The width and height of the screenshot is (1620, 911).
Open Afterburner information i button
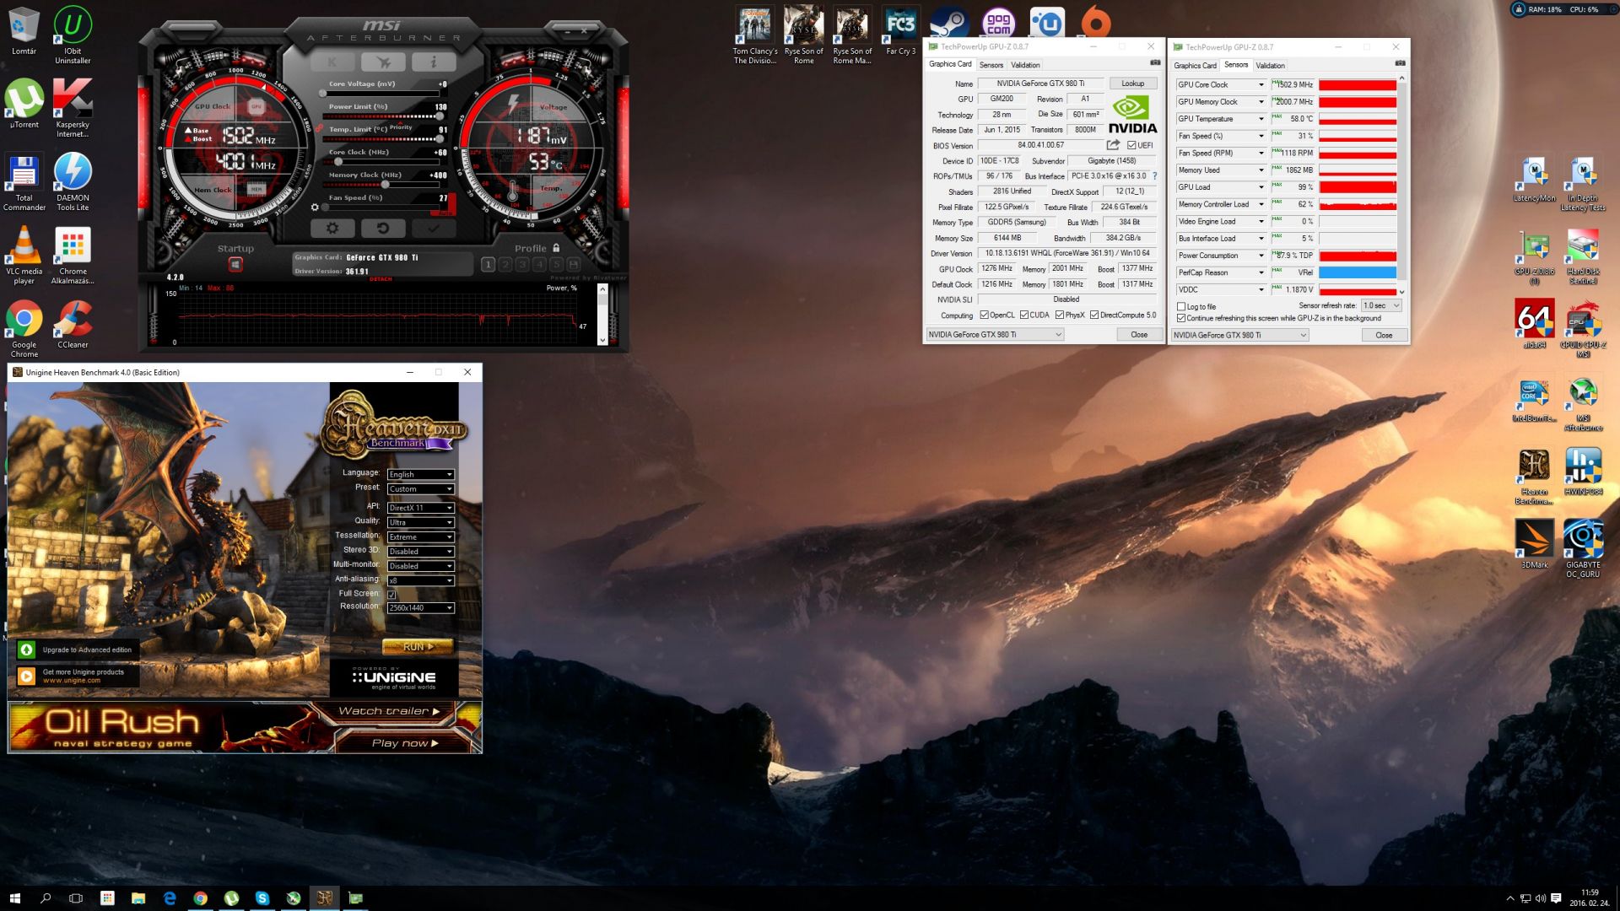[434, 62]
